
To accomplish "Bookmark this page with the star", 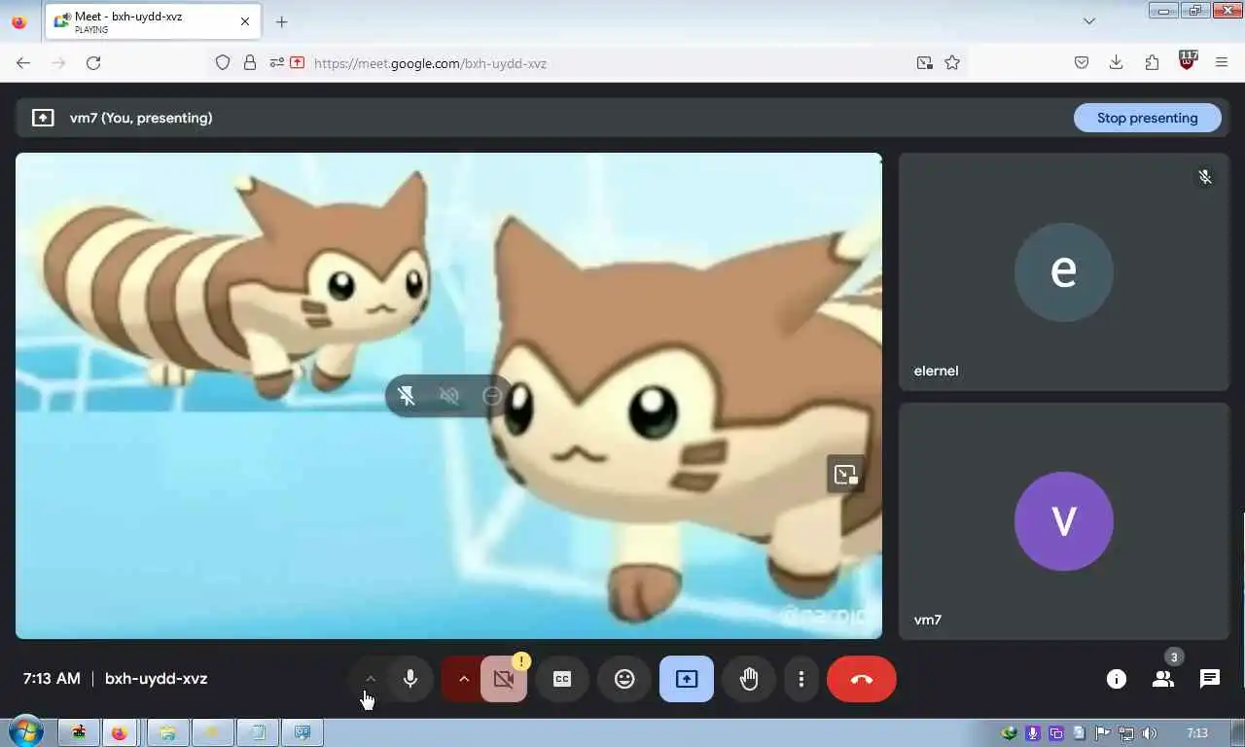I will 952,63.
